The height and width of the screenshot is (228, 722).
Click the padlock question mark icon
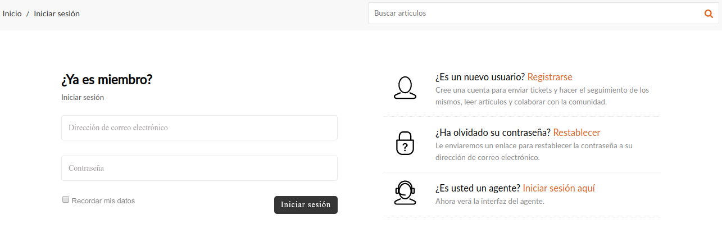[405, 143]
